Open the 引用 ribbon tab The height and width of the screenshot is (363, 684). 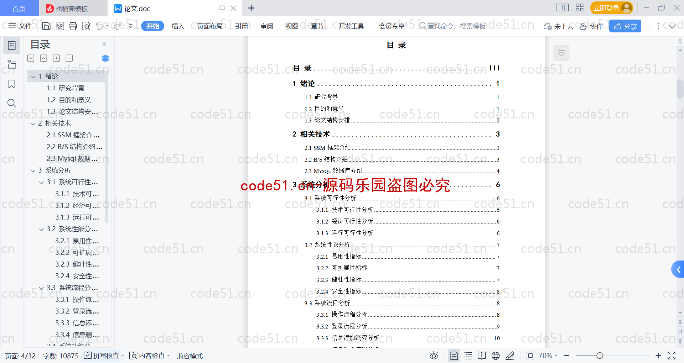(241, 26)
